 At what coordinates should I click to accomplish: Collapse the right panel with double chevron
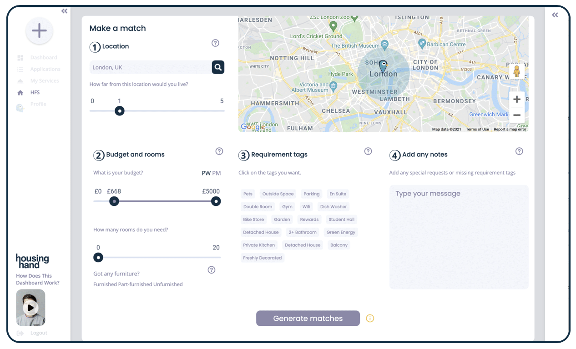pos(555,15)
